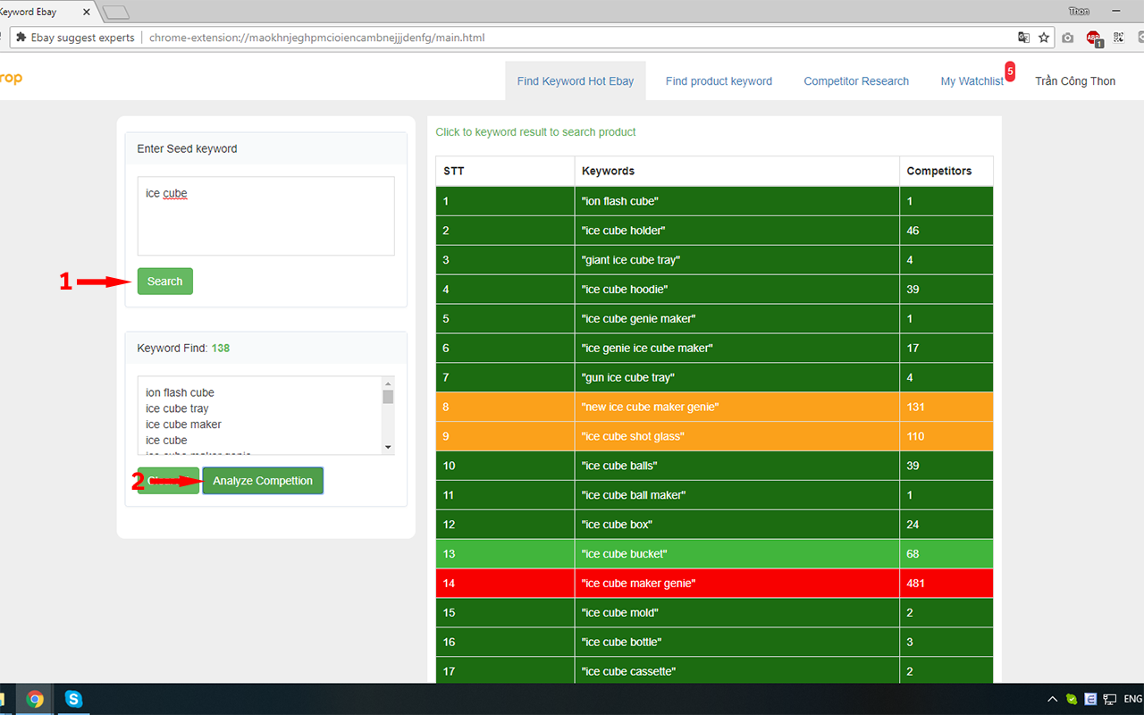Open Skype from the taskbar

pos(74,699)
